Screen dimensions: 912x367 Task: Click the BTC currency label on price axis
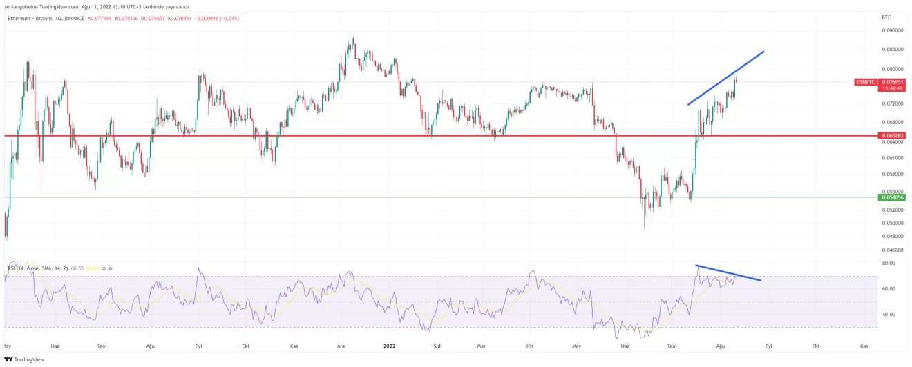coord(886,17)
